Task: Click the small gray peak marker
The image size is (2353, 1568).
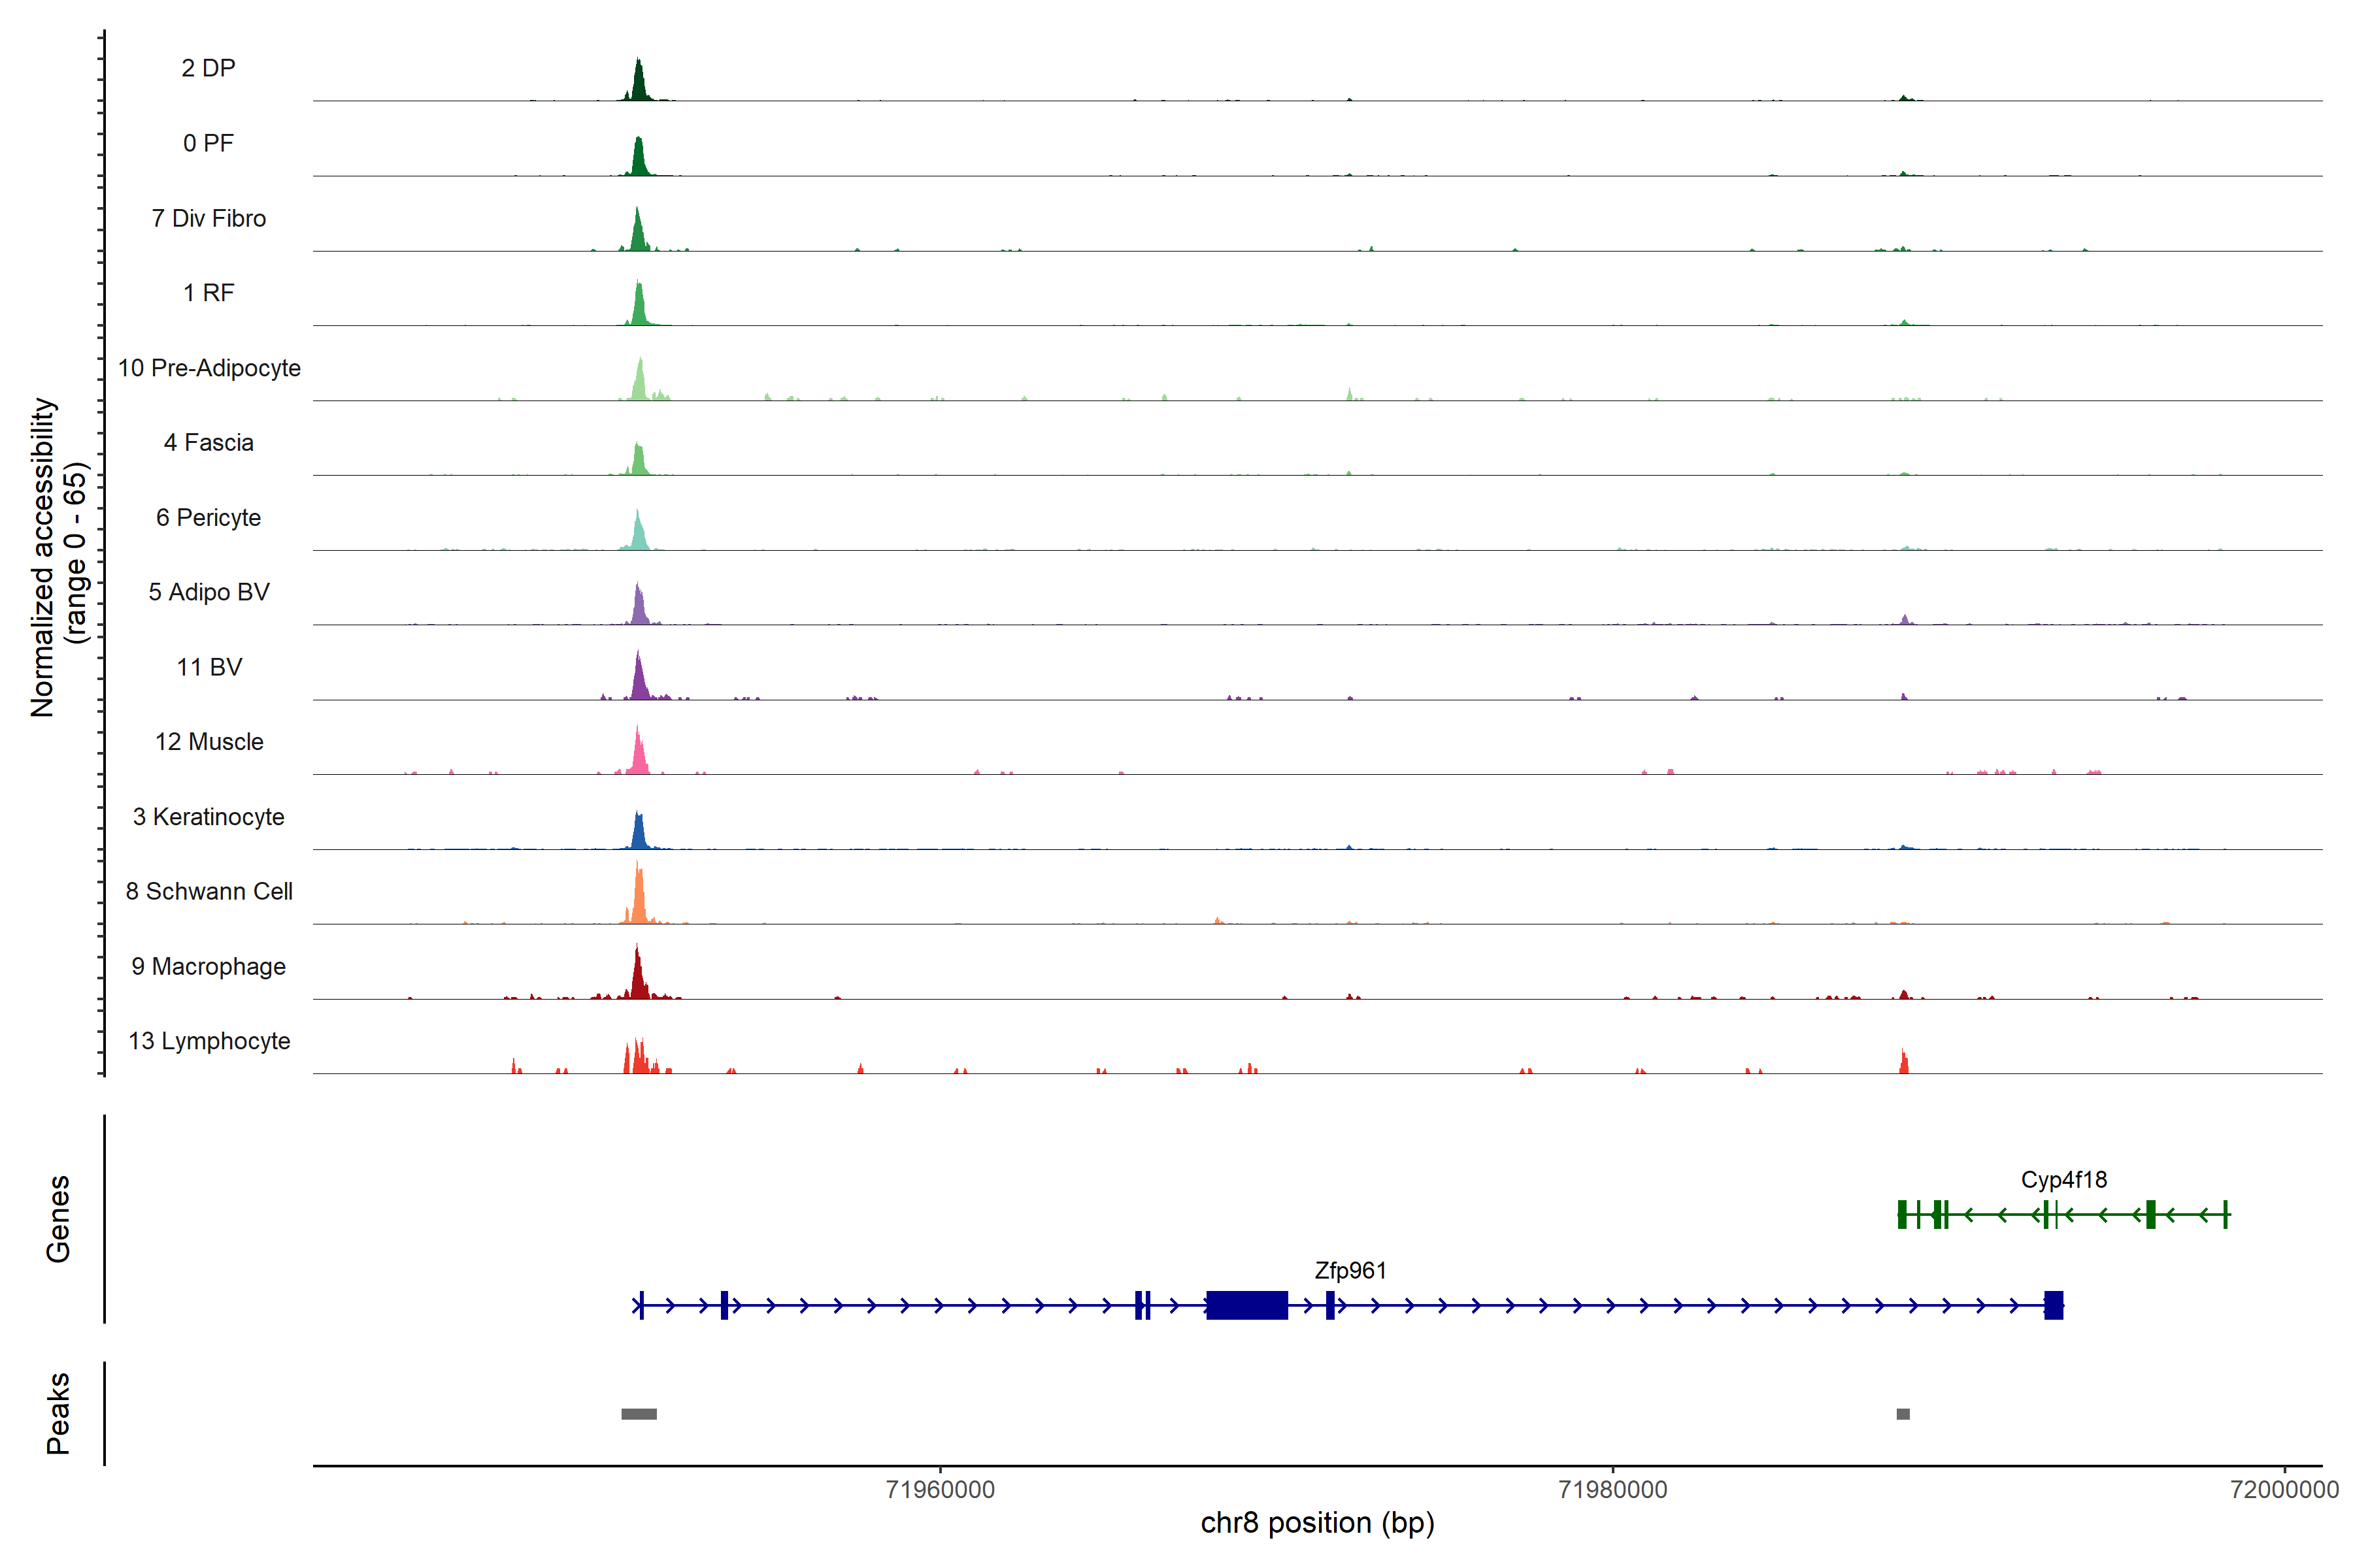Action: (1903, 1414)
